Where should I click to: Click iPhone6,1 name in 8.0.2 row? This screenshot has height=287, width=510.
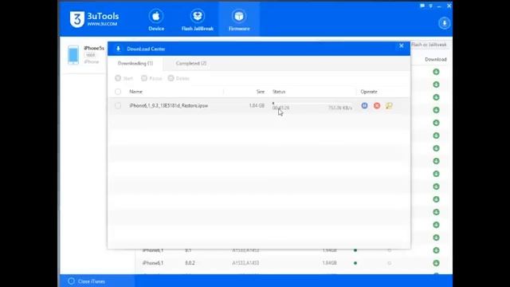coord(153,263)
